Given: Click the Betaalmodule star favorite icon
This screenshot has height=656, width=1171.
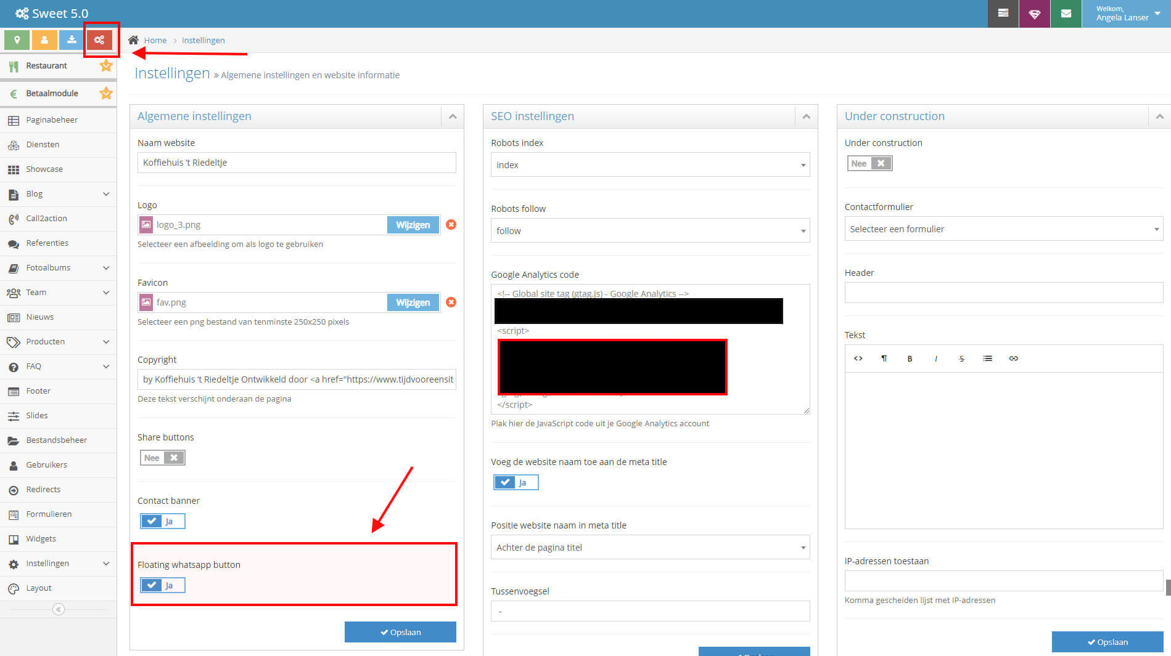Looking at the screenshot, I should pyautogui.click(x=106, y=93).
